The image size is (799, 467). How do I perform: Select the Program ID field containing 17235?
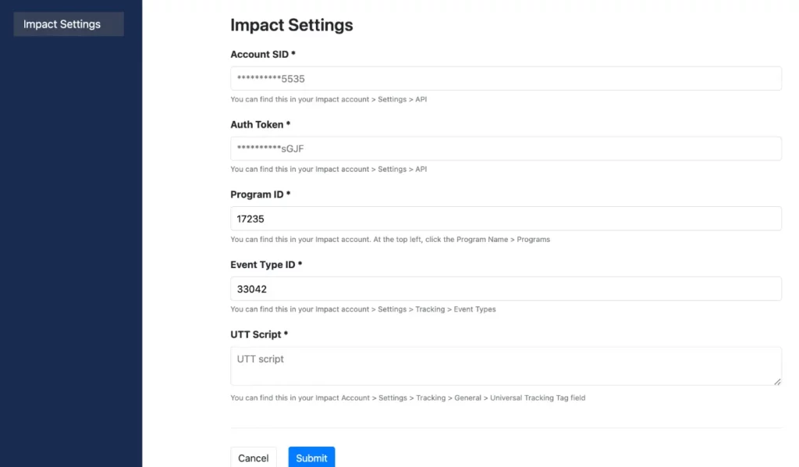coord(506,219)
